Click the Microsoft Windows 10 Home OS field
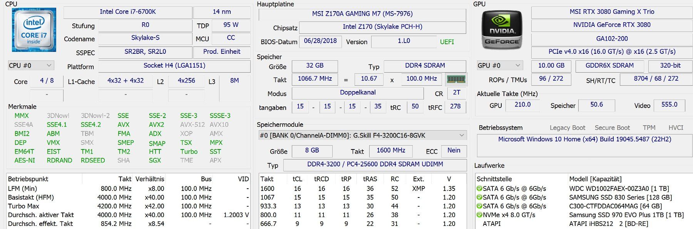Image resolution: width=693 pixels, height=229 pixels. (x=584, y=145)
